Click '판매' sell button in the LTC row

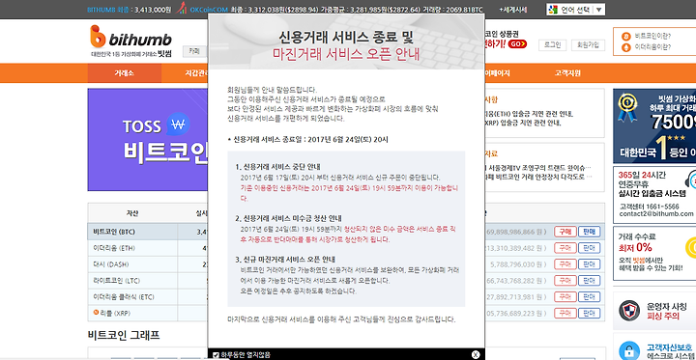[589, 281]
